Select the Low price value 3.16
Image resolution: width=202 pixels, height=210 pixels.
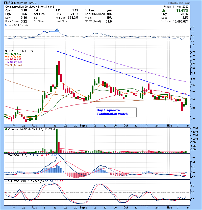point(24,18)
